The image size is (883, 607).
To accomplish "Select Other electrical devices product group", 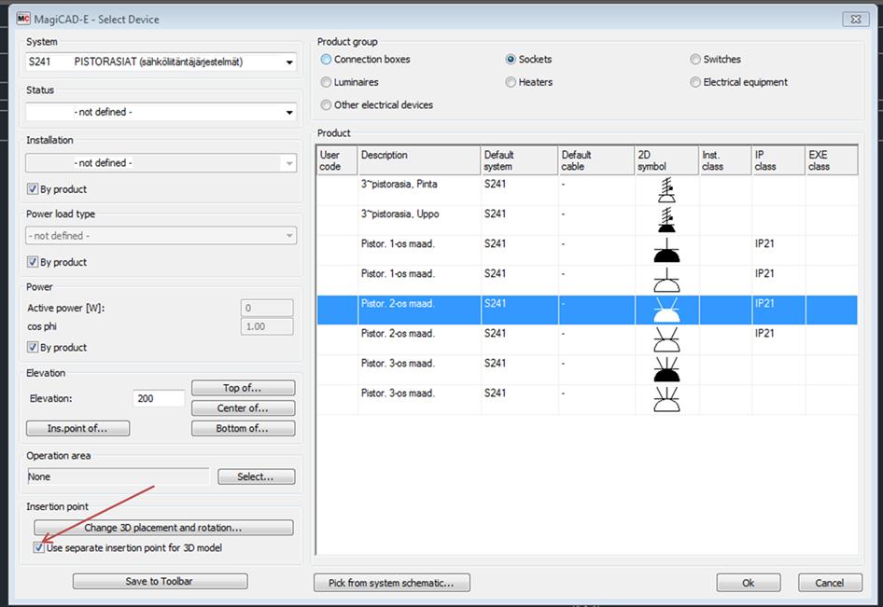I will pos(326,104).
